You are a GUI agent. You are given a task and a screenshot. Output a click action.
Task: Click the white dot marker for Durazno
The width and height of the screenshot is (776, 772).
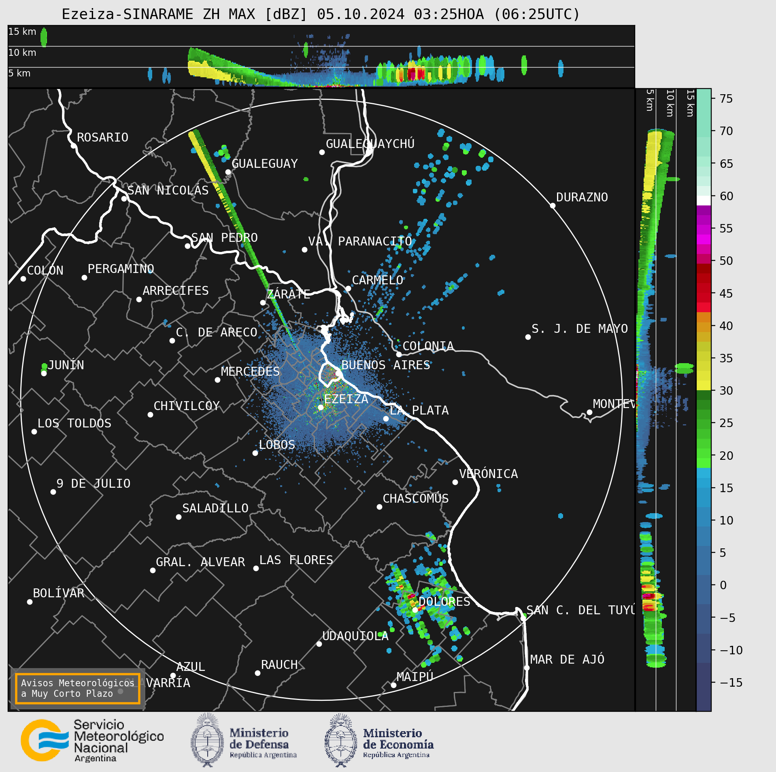pyautogui.click(x=553, y=205)
